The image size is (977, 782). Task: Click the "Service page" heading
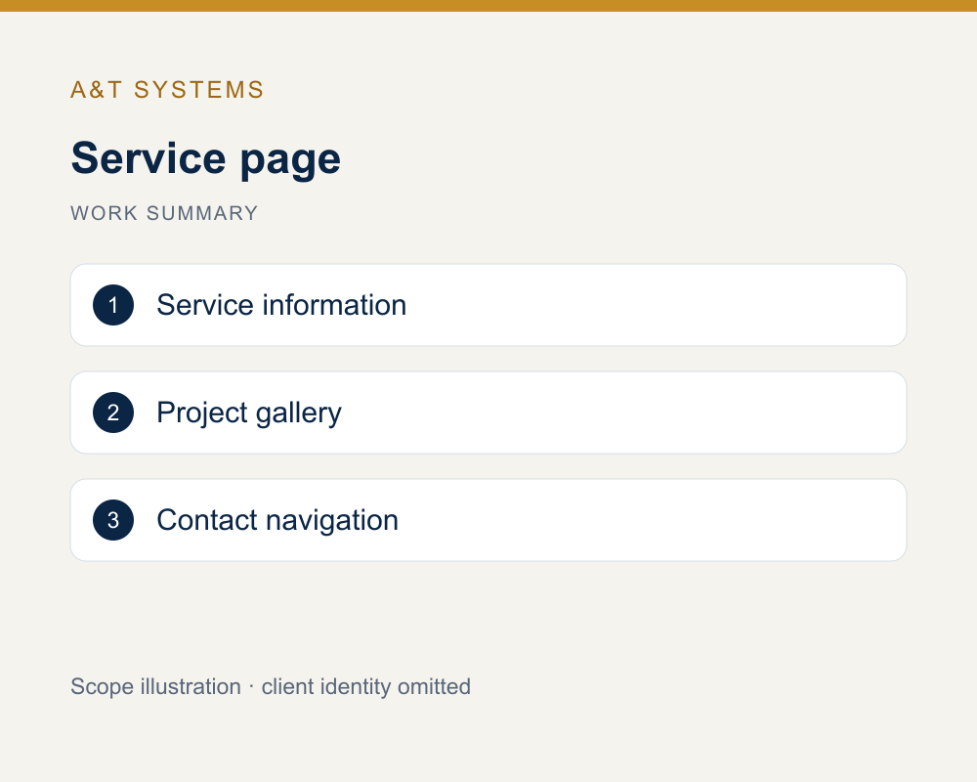[x=205, y=158]
